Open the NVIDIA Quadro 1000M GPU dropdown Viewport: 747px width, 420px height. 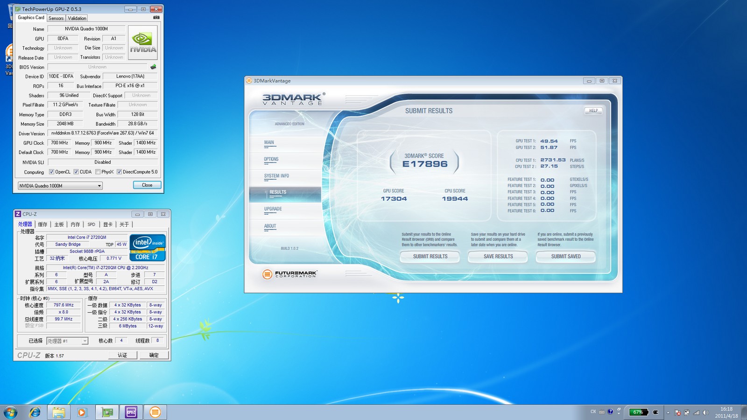tap(60, 186)
